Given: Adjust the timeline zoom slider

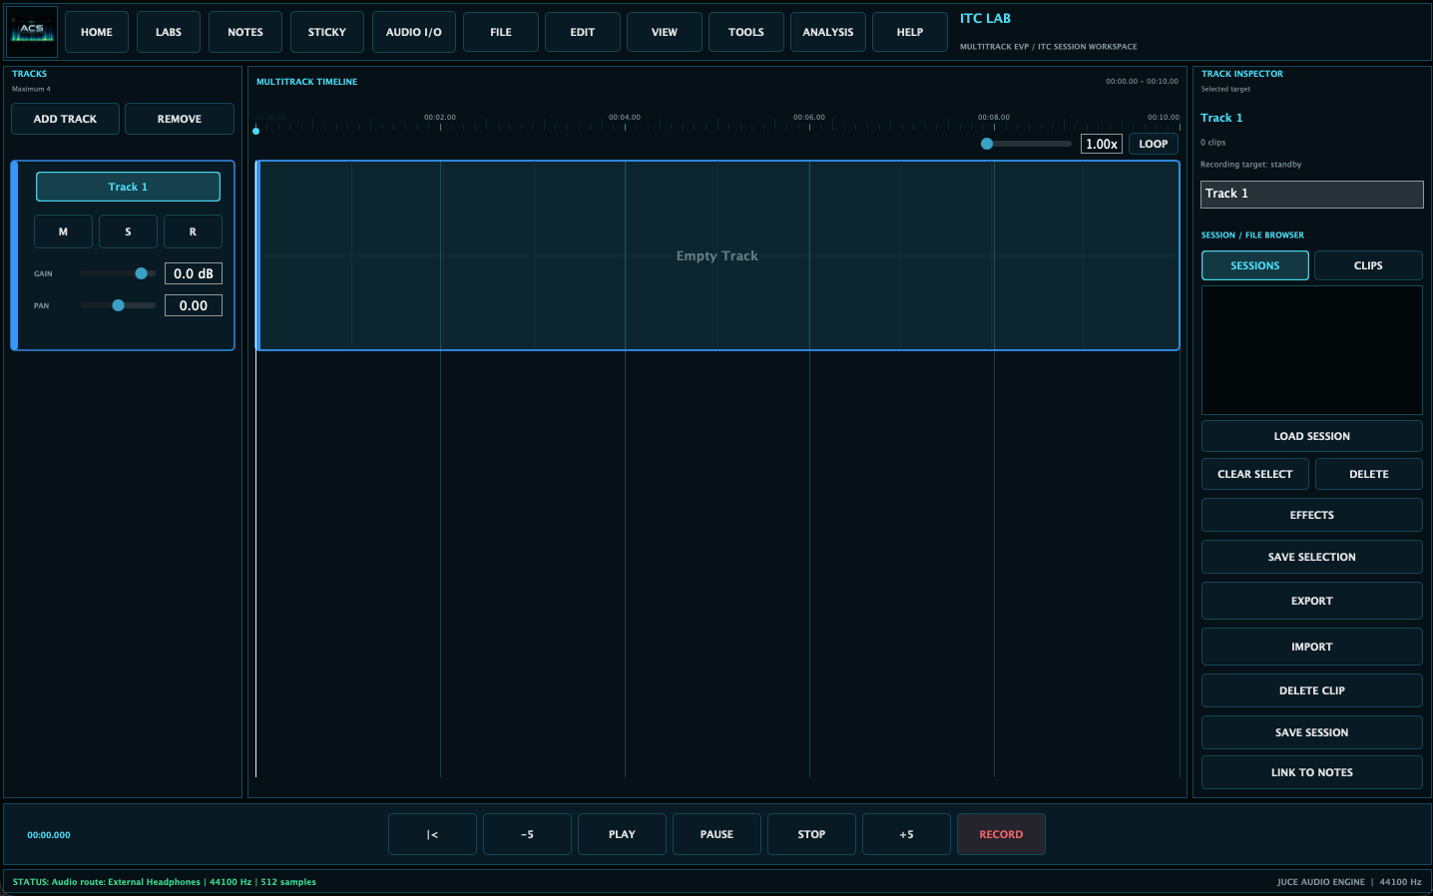Looking at the screenshot, I should [x=1027, y=144].
